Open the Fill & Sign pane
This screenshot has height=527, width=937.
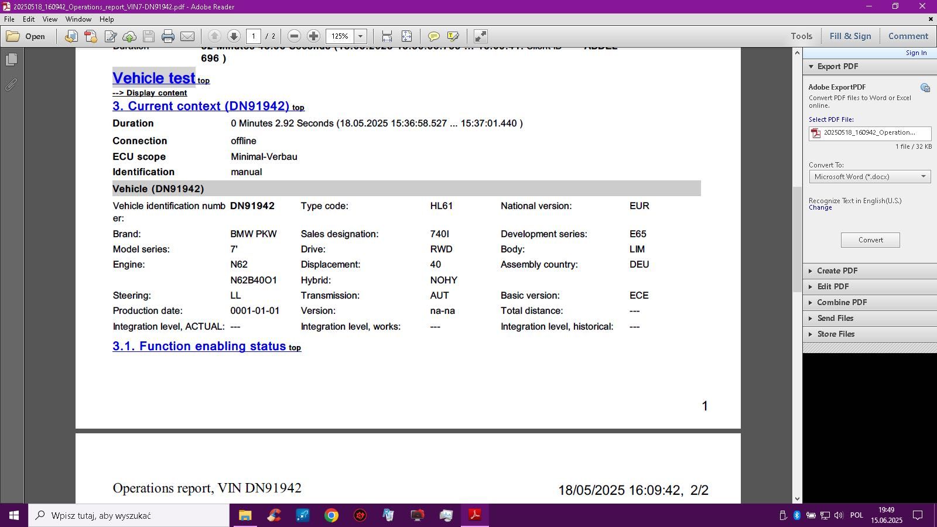tap(850, 36)
